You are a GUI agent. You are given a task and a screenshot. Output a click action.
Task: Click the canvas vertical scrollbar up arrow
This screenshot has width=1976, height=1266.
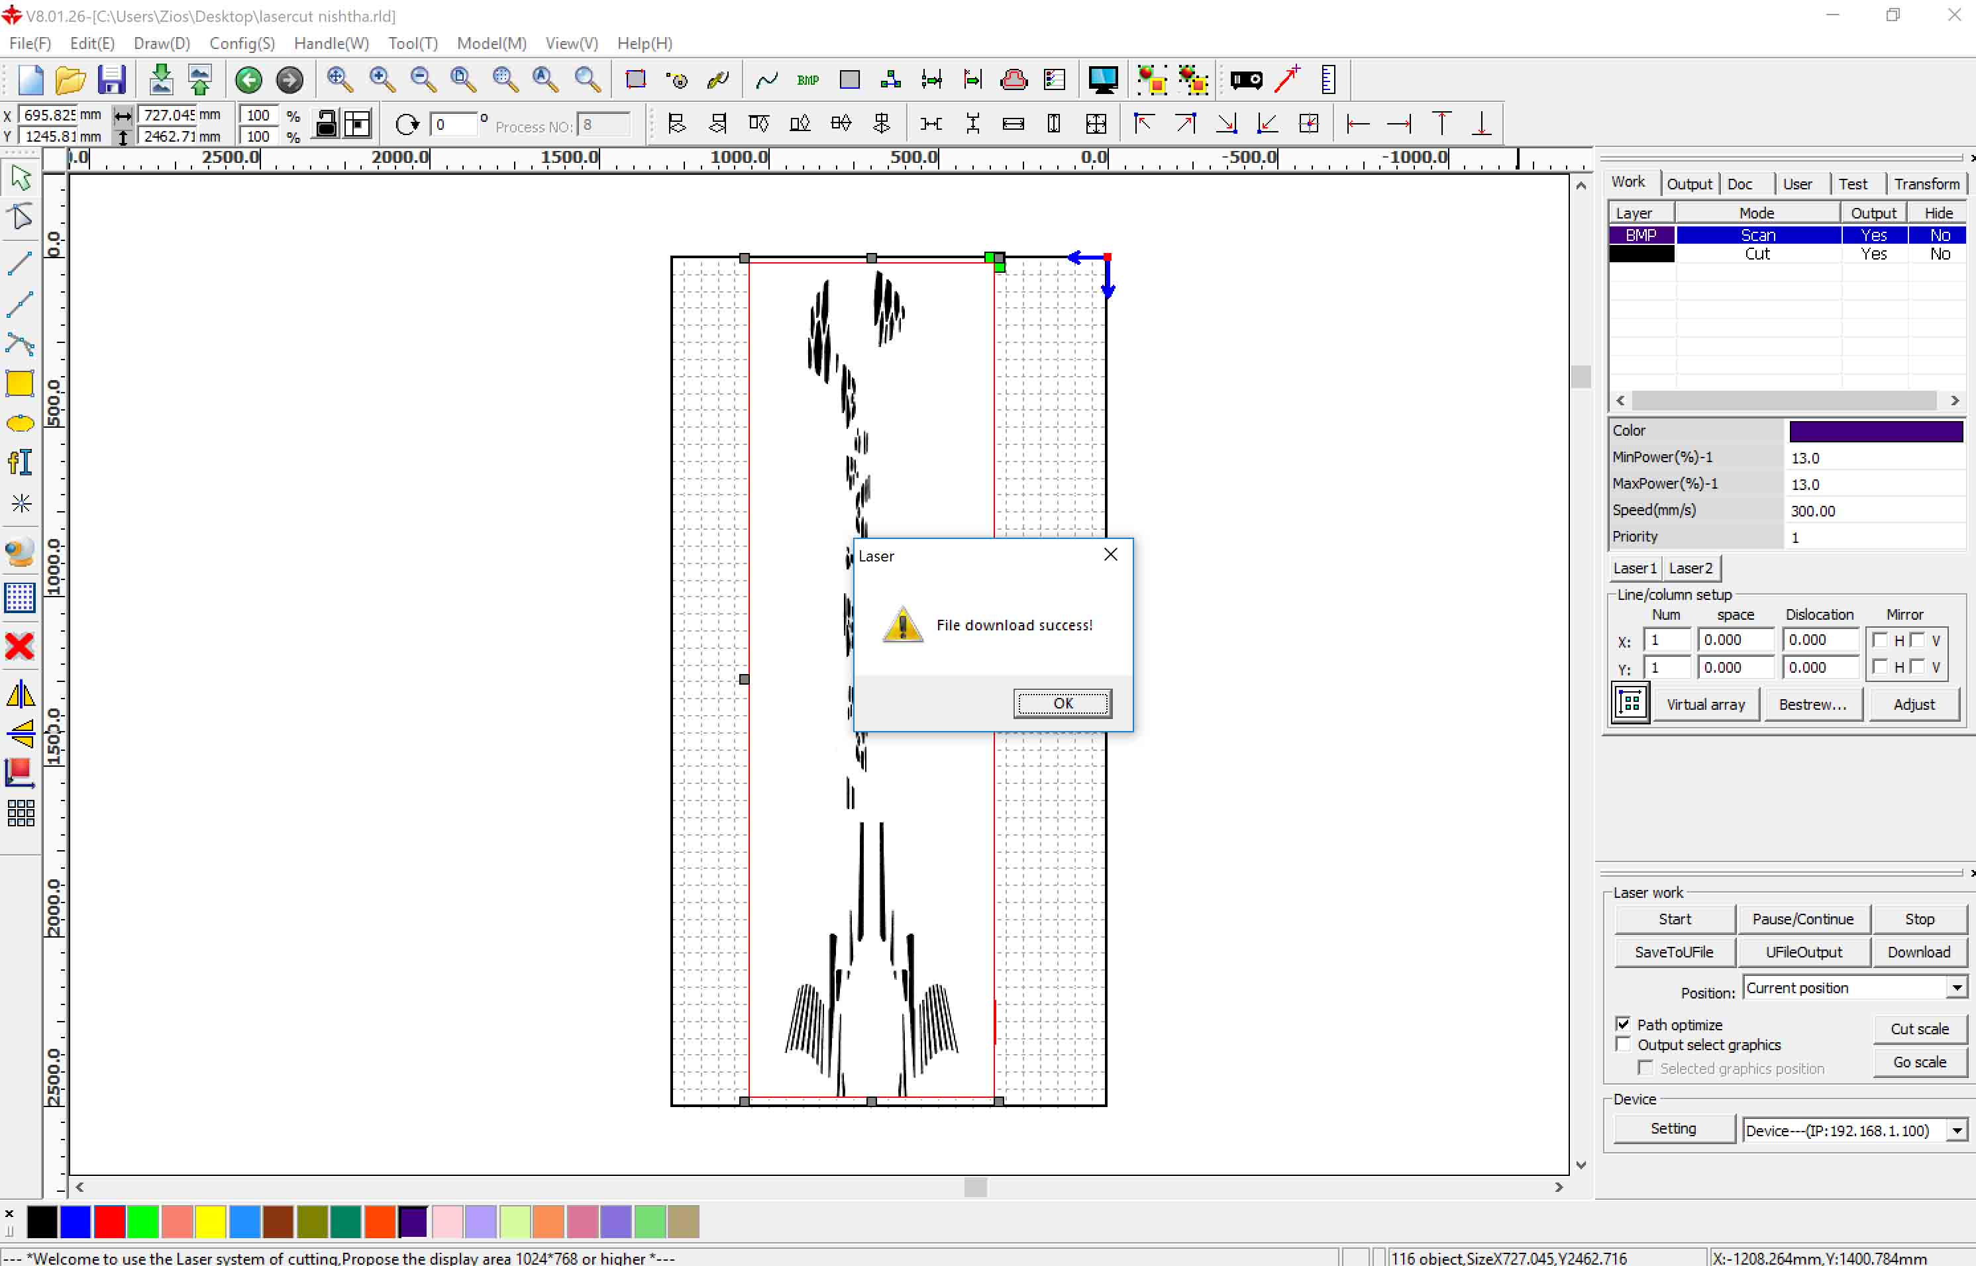[x=1580, y=187]
